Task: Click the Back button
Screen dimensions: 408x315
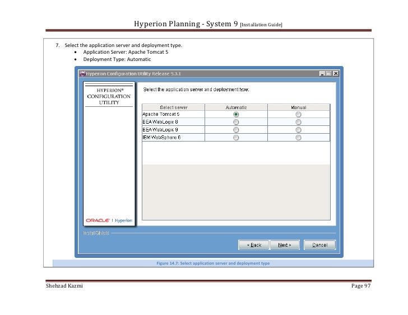Action: click(254, 245)
